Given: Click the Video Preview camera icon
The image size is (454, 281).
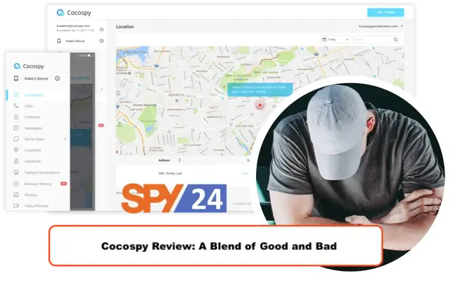Looking at the screenshot, I should pos(16,206).
